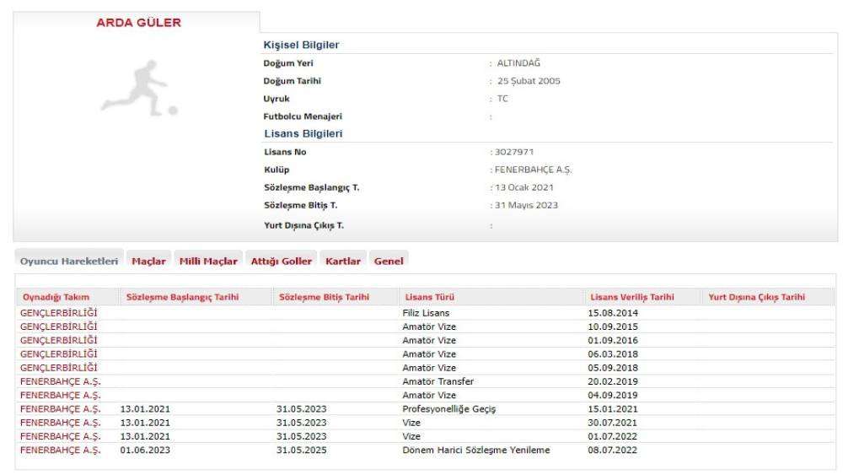Click FENERBAHÇE A.Ş. link dated 30.07.2021

point(60,423)
